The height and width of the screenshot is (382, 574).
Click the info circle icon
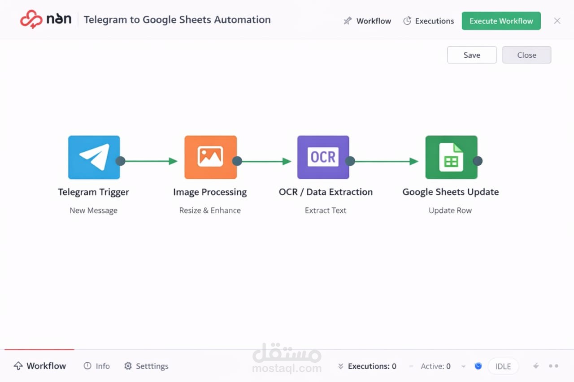tap(87, 366)
